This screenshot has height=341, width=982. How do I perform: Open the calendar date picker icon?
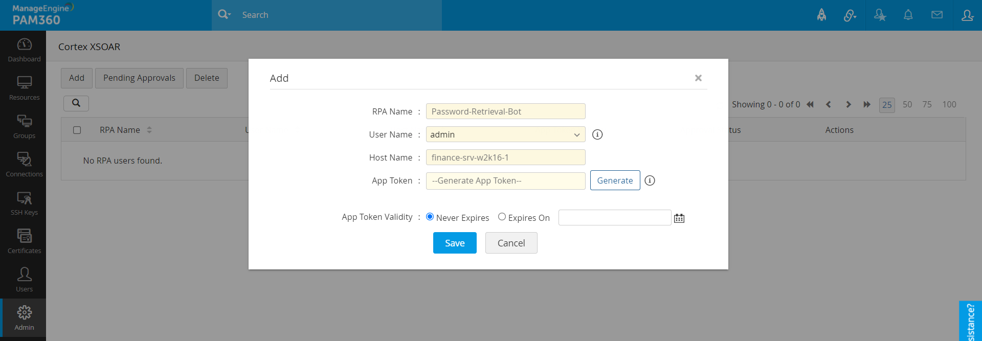679,218
